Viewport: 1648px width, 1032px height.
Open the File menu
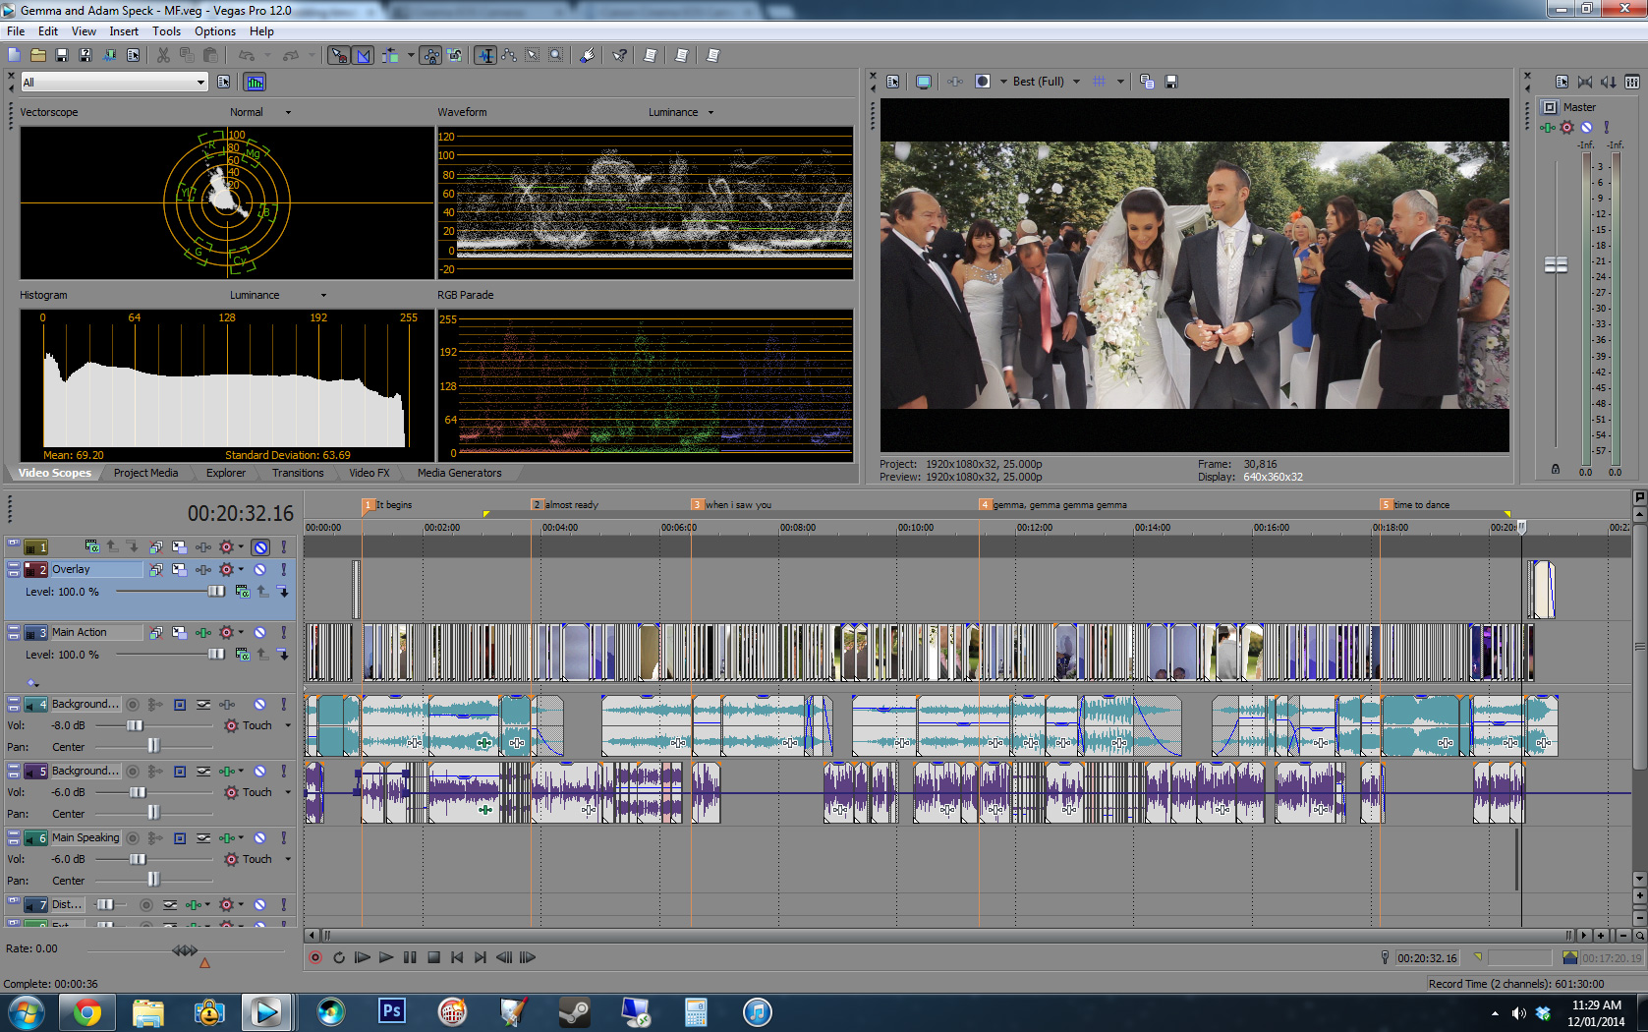pyautogui.click(x=16, y=31)
